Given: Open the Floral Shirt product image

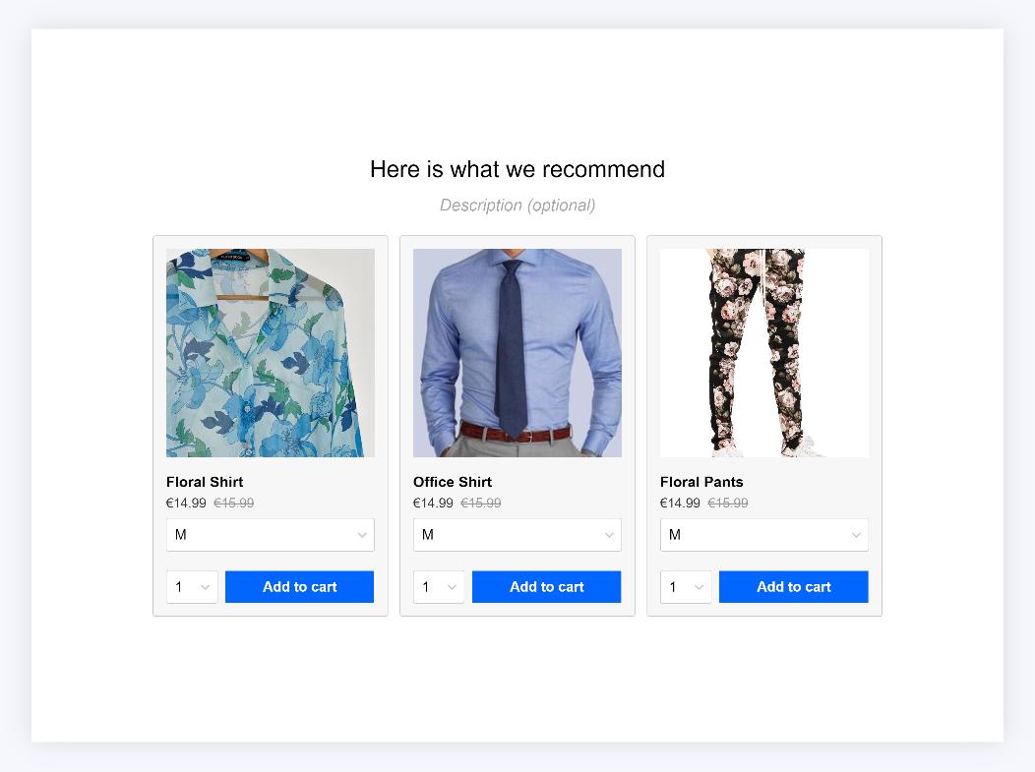Looking at the screenshot, I should coord(270,353).
